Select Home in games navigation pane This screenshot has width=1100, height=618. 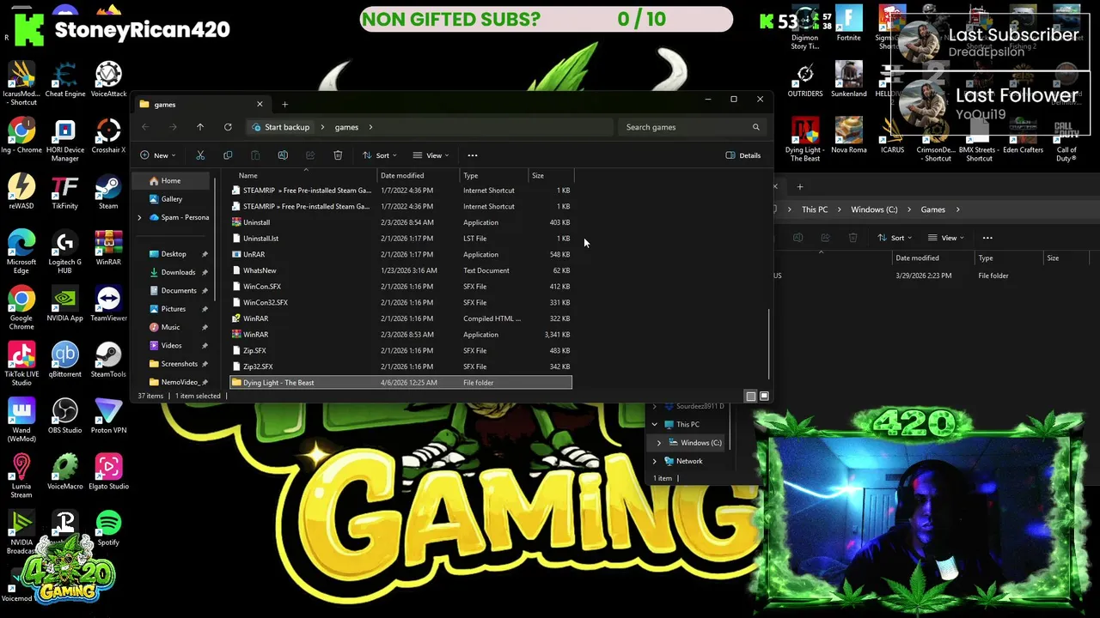[x=172, y=181]
